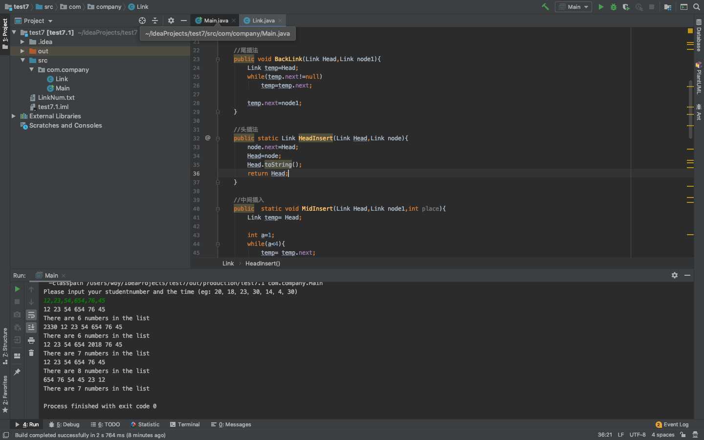Toggle the 2: Favorites side panel
Viewport: 704px width, 440px height.
point(5,394)
